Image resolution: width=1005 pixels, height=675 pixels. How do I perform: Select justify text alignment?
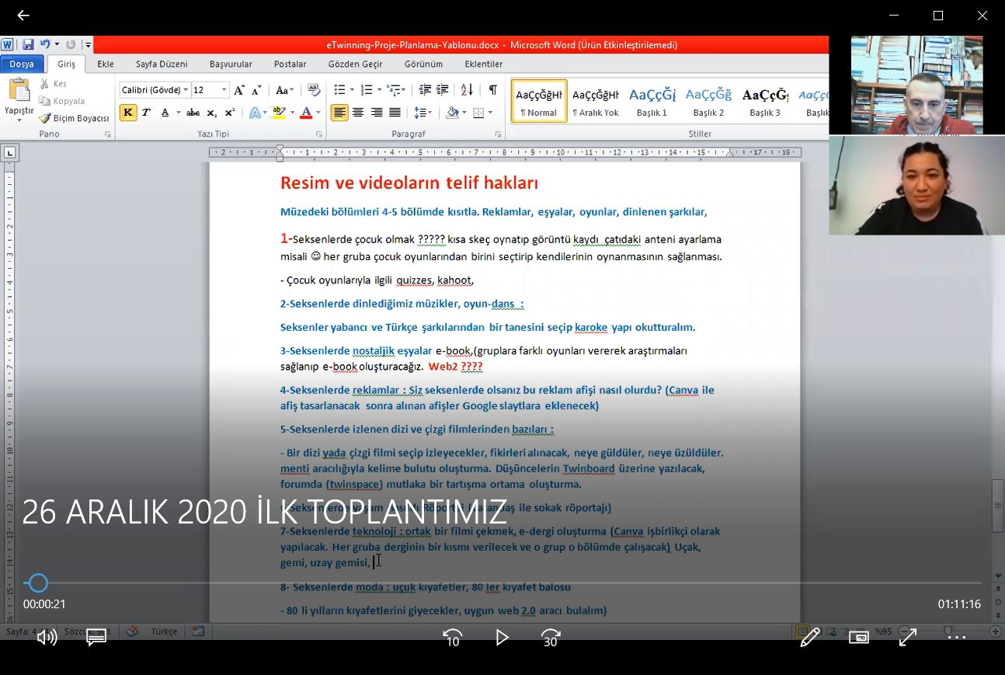coord(395,113)
